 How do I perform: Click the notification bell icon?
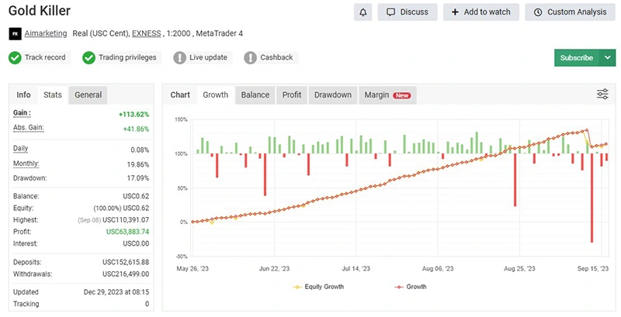tap(363, 12)
